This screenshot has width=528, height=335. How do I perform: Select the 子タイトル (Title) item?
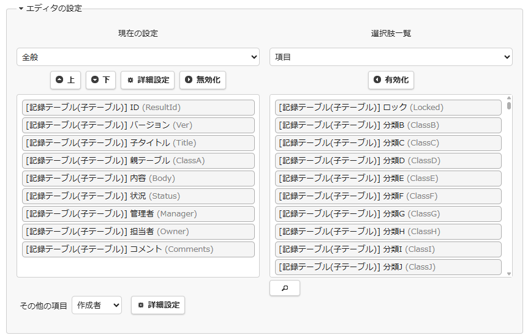tap(138, 143)
